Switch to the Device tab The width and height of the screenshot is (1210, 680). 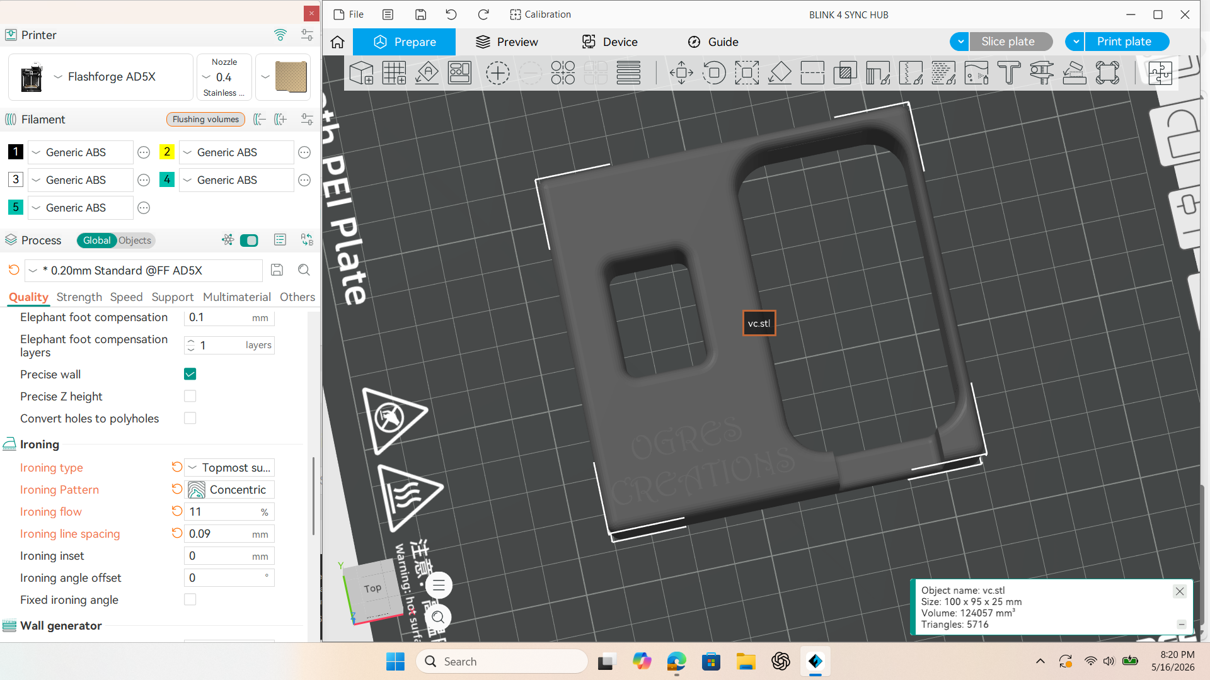[x=610, y=42]
